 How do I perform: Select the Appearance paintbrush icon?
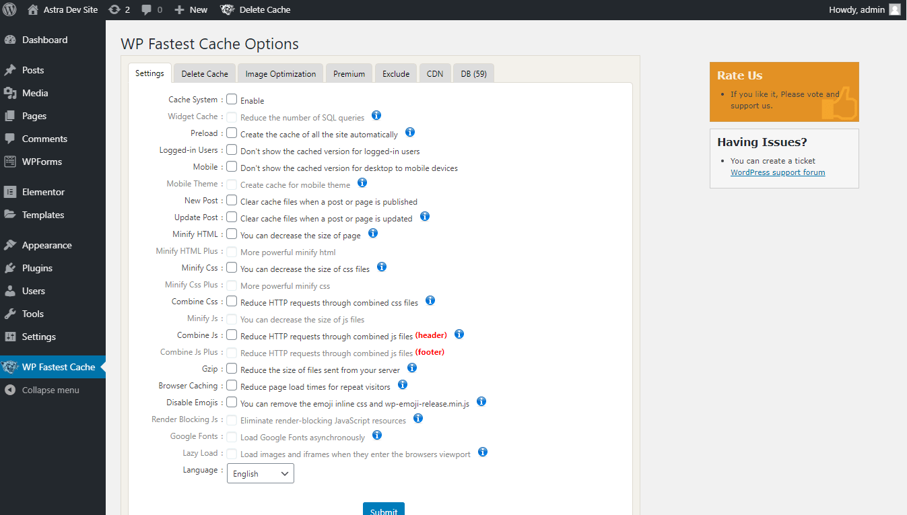point(13,244)
